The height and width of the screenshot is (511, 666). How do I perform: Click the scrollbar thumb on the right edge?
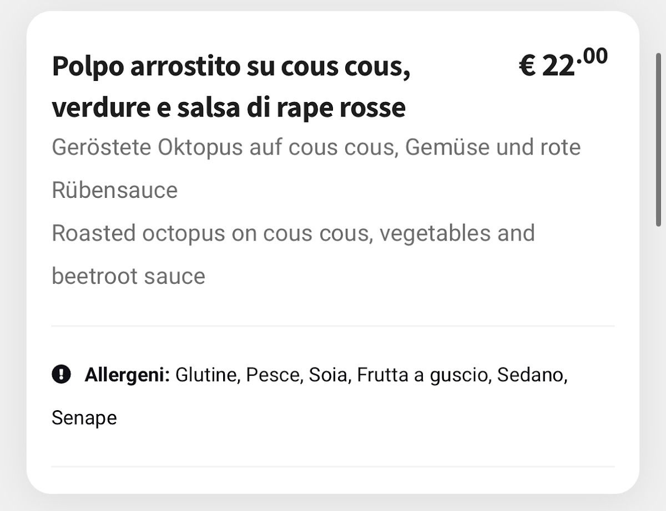[659, 139]
